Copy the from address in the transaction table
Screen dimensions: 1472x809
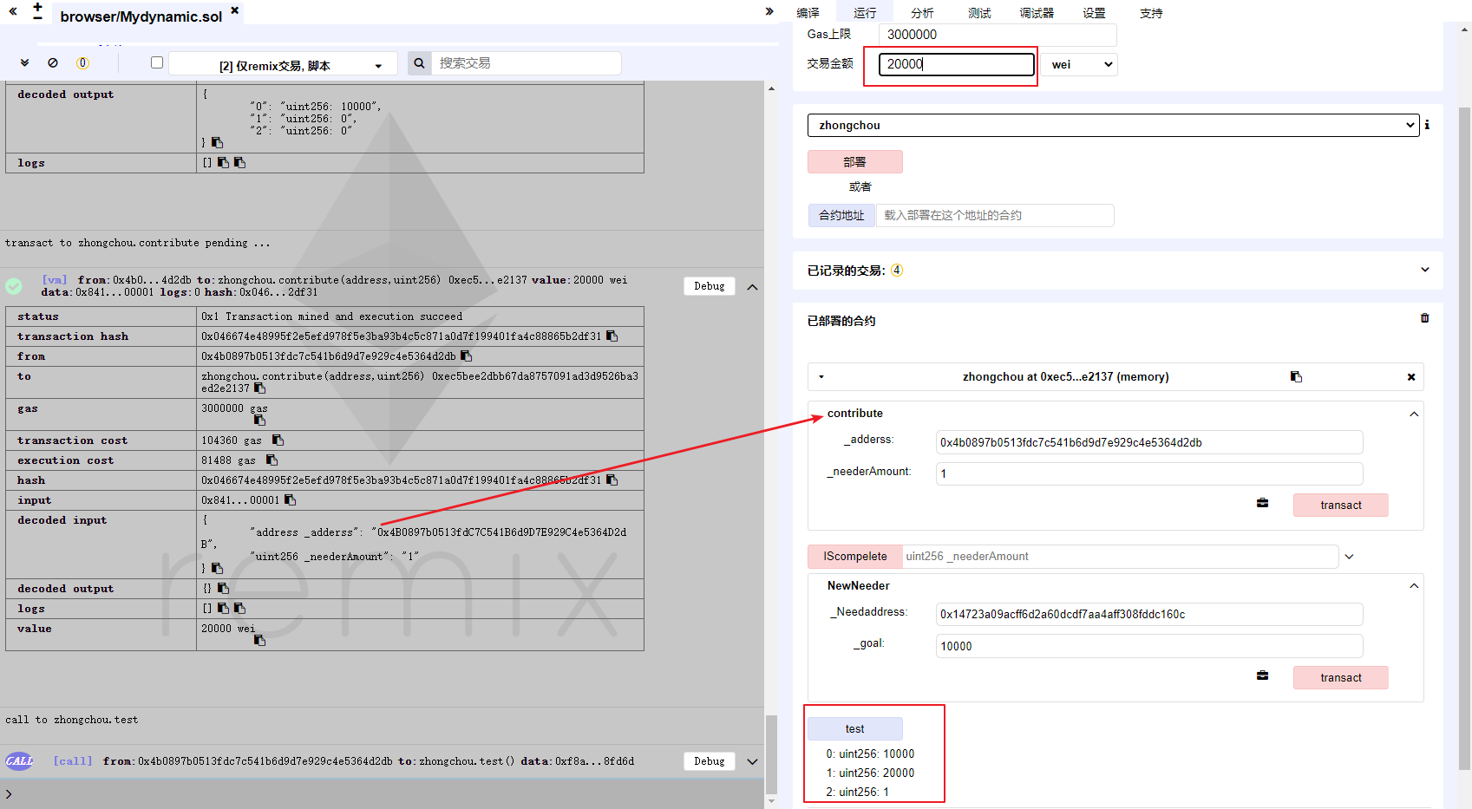coord(466,356)
